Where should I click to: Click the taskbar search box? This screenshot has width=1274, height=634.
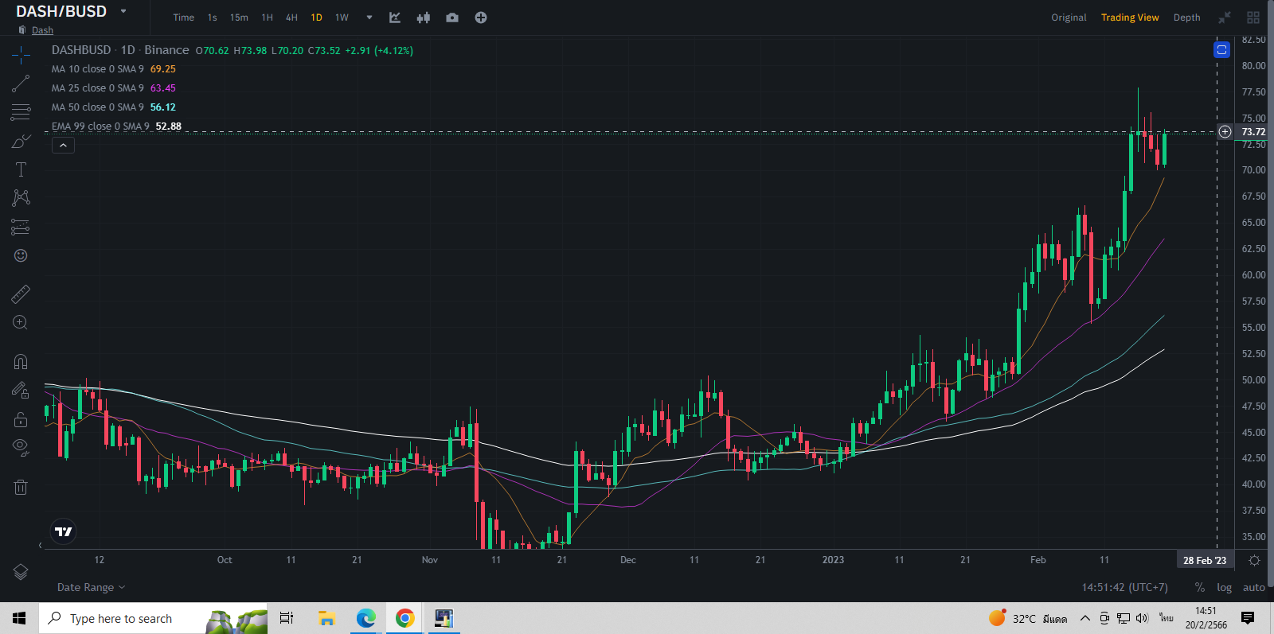pos(153,618)
